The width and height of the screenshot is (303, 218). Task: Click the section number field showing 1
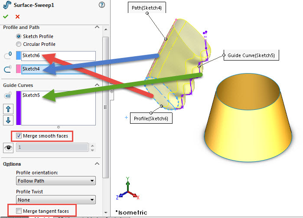coord(52,147)
